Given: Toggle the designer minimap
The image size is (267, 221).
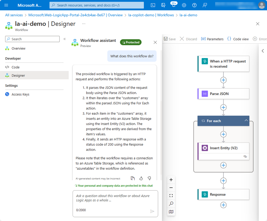Looking at the screenshot, I should [171, 212].
